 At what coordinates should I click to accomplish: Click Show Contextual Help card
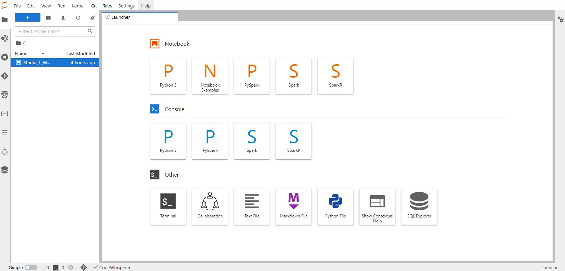(377, 207)
